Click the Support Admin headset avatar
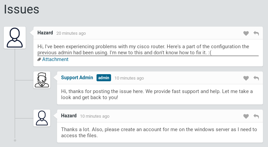Image resolution: width=268 pixels, height=147 pixels. 42,80
